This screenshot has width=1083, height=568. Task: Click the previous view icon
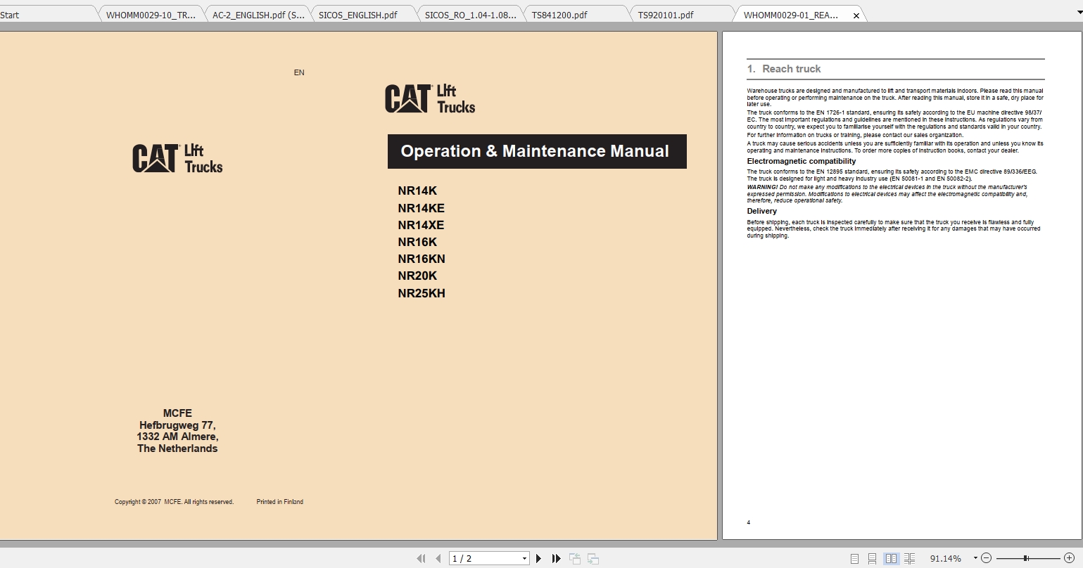[575, 558]
